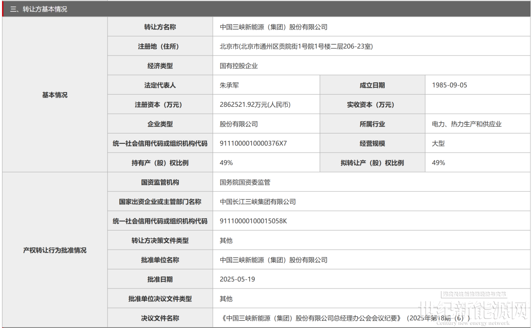
Task: Click 统一社会信用代码 label in 产权转让行为批准情况 section
Action: pos(160,221)
